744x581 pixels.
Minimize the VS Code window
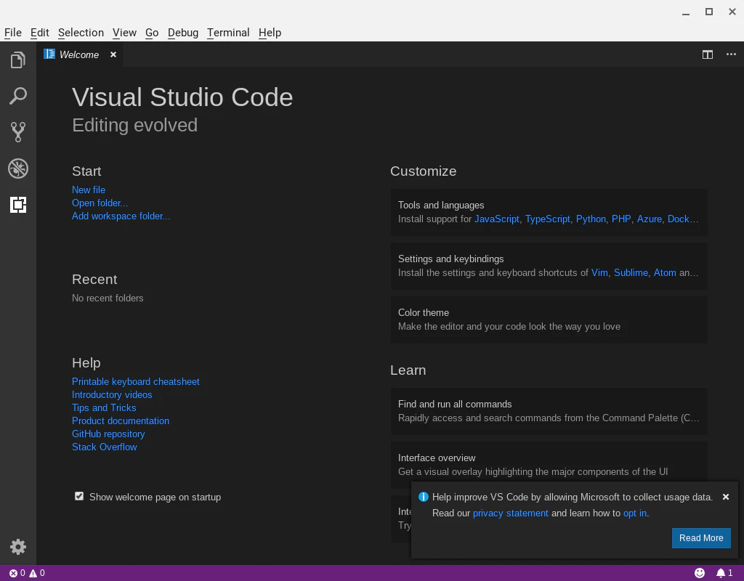click(686, 13)
